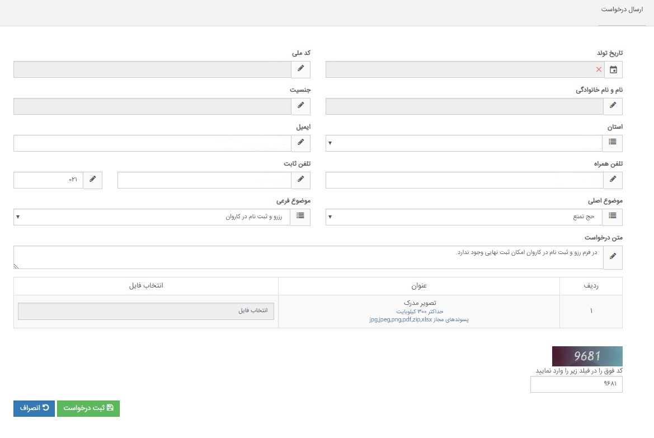Click the انتخاب فایل file chooser button

[x=146, y=312]
